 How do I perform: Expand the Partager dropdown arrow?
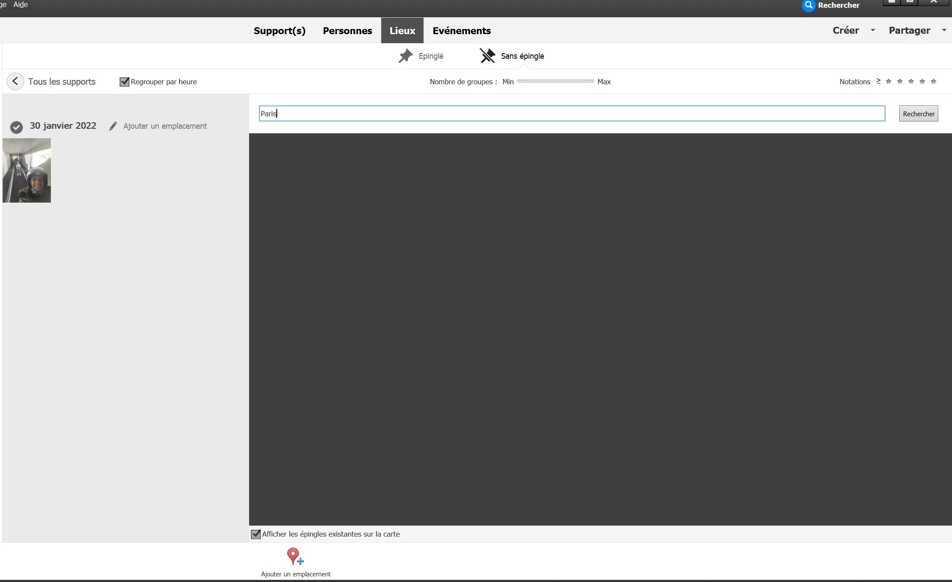pos(944,30)
